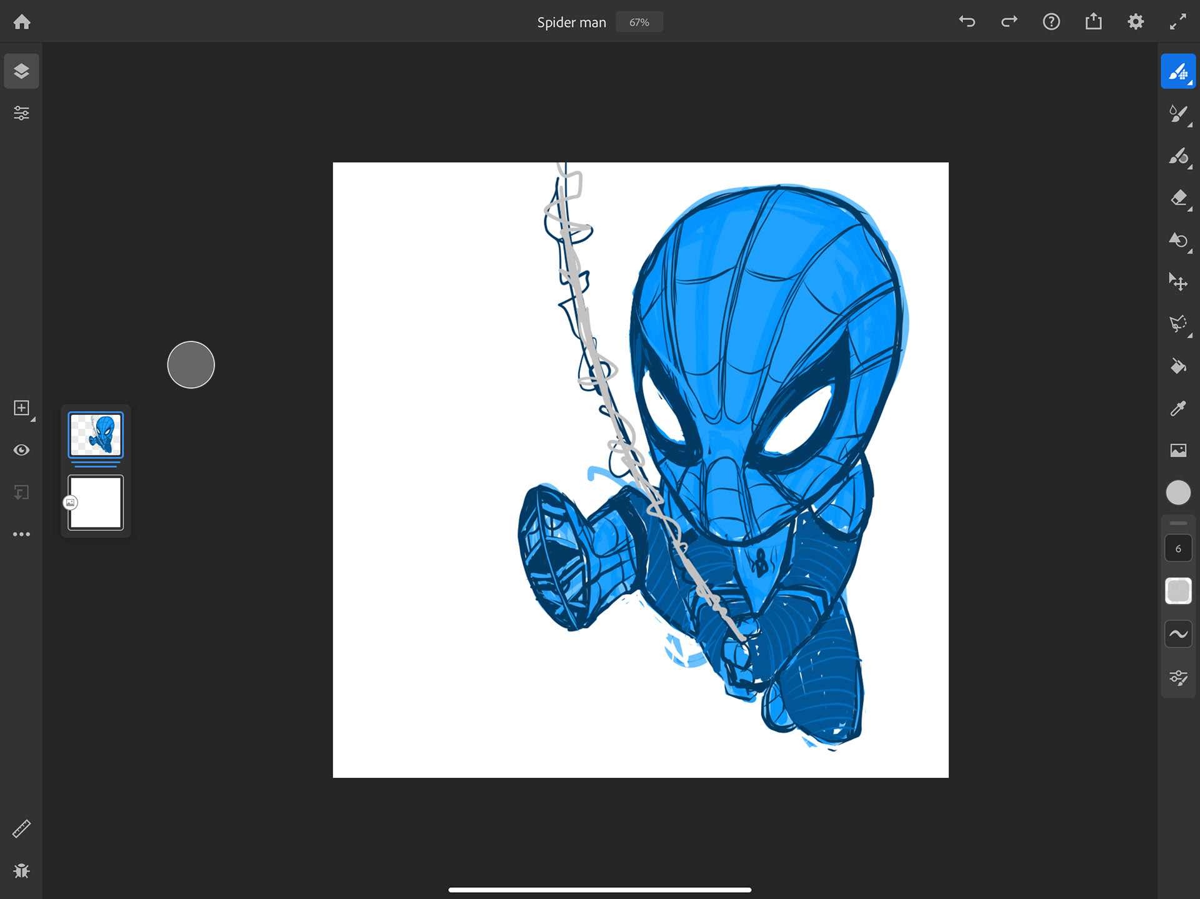Toggle layer visibility eye icon
This screenshot has height=899, width=1200.
pos(22,450)
